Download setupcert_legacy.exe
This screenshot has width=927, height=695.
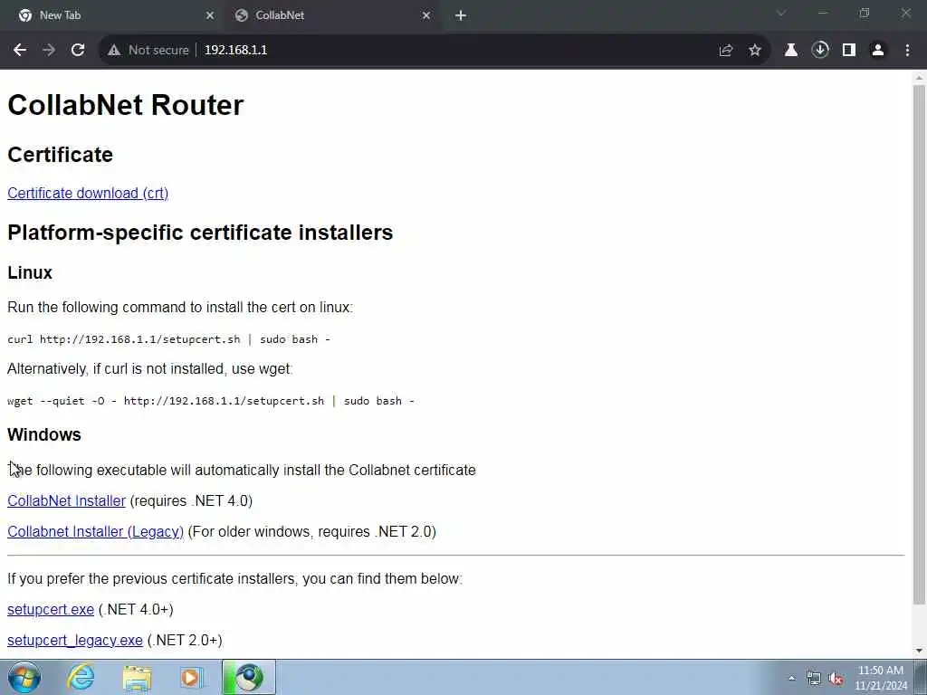coord(74,640)
